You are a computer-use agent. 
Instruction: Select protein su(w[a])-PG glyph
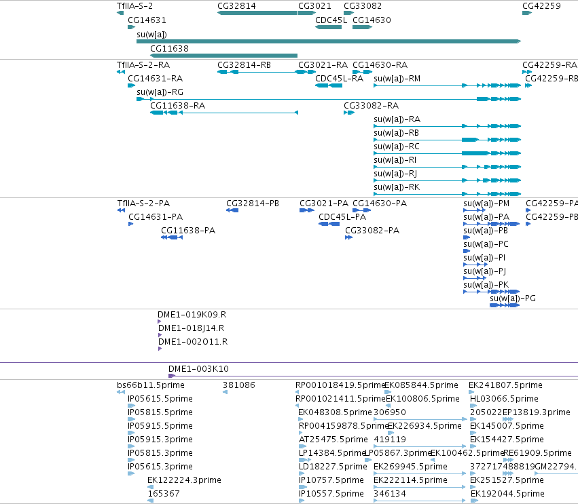pos(505,305)
